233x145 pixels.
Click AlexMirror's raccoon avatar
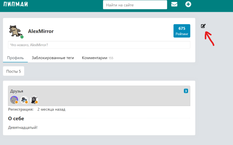point(16,31)
